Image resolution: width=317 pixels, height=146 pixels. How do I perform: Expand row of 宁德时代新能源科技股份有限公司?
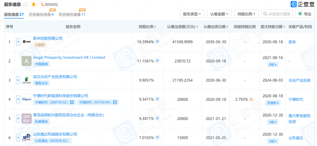pos(18,99)
